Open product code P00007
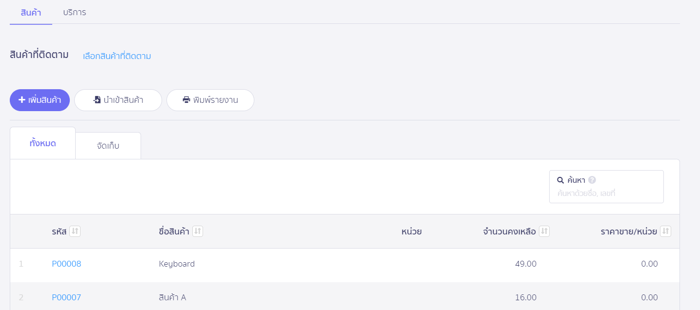 pyautogui.click(x=66, y=297)
